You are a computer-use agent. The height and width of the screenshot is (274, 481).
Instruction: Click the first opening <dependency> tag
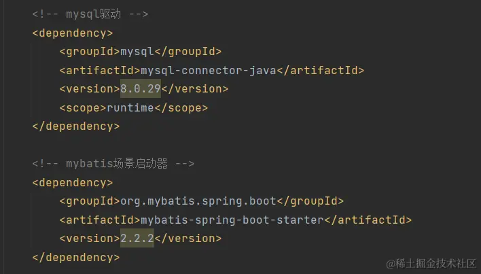pos(73,33)
